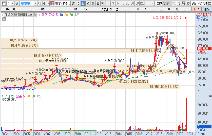Open the calendar date picker icon
Viewport: 212px width, 136px height.
click(x=209, y=3)
